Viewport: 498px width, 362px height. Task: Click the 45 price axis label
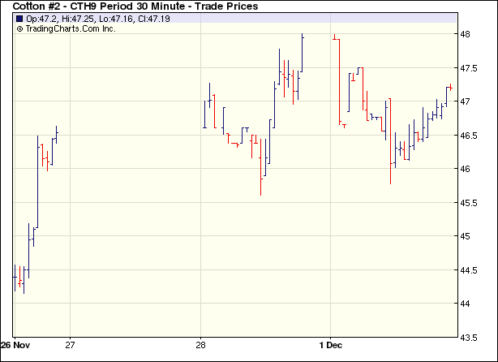pos(466,236)
